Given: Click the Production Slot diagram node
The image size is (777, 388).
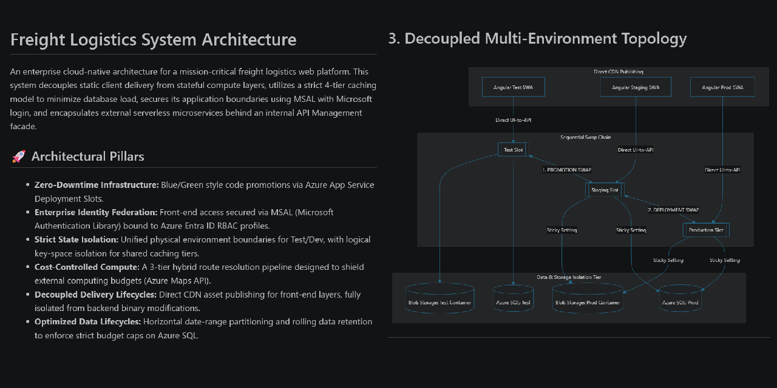Looking at the screenshot, I should tap(706, 230).
